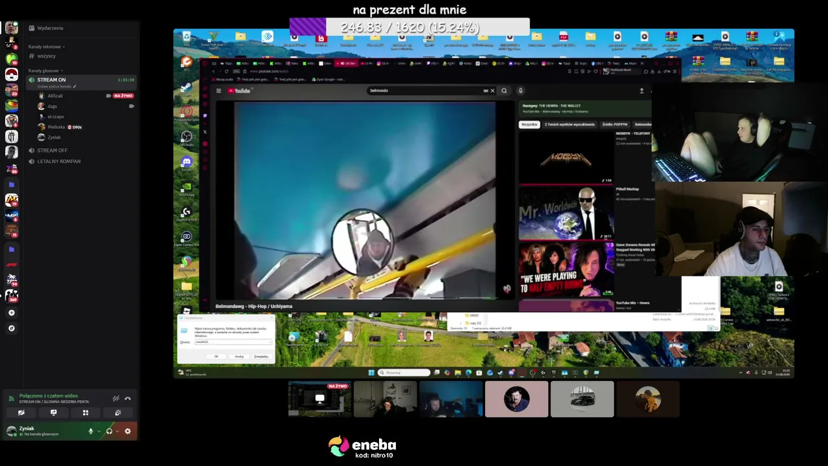The width and height of the screenshot is (828, 466).
Task: Open soundboard in voice panel
Action: [x=118, y=412]
